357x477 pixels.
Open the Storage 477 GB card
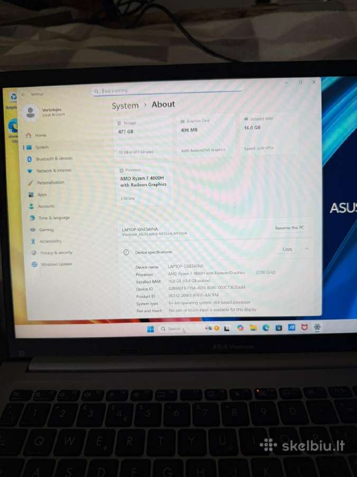tap(143, 137)
